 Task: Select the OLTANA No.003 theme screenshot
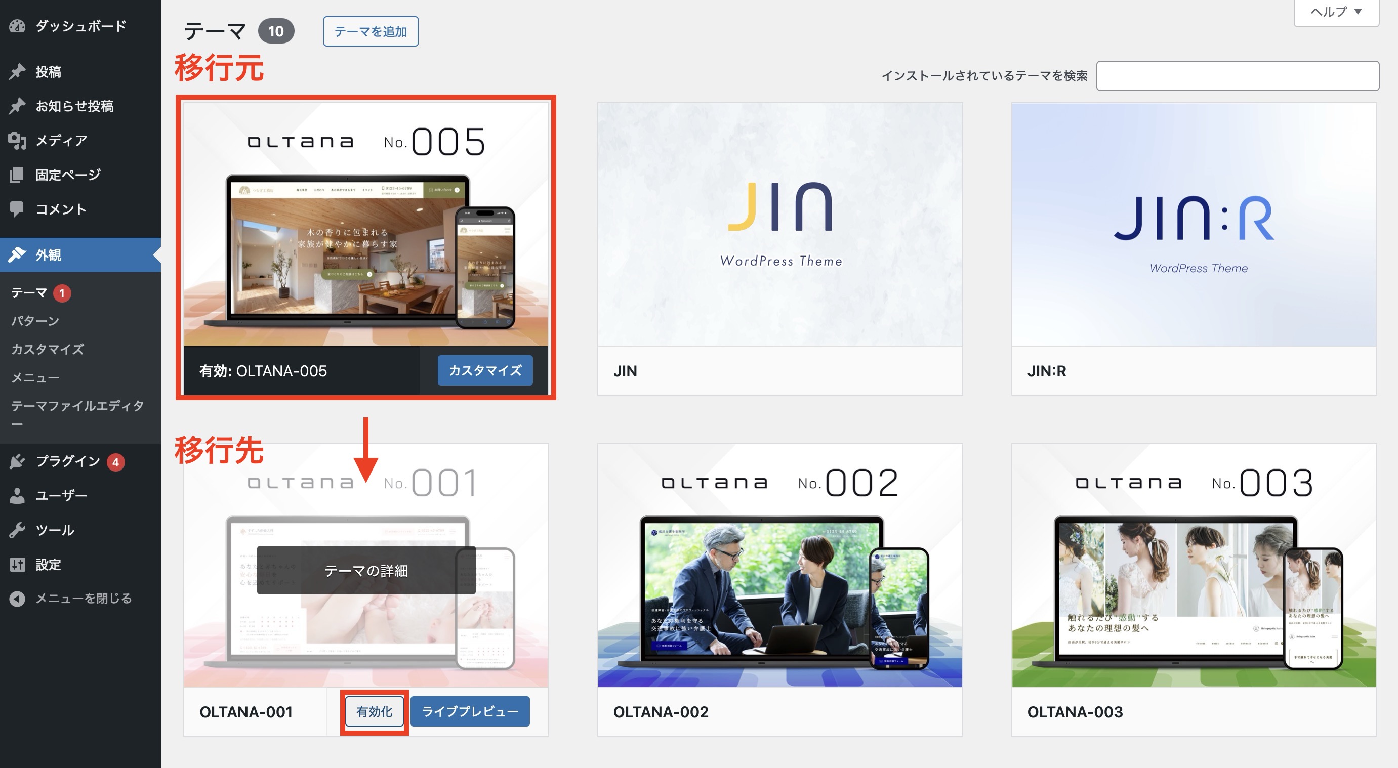1195,566
